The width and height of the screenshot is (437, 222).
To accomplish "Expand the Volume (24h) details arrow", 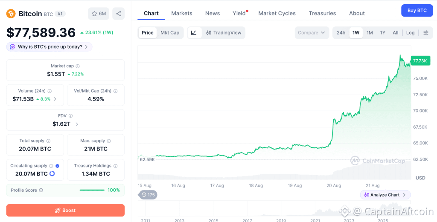I will 55,99.
